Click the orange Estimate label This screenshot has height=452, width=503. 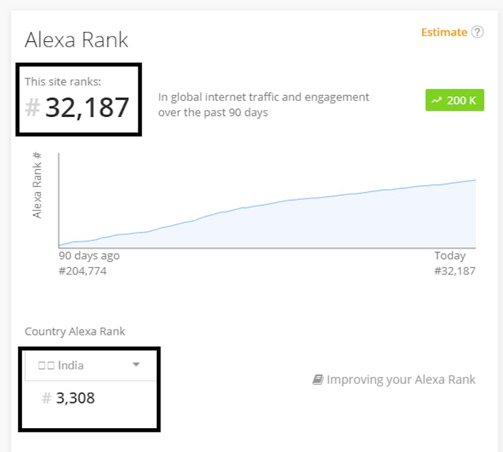pos(444,32)
